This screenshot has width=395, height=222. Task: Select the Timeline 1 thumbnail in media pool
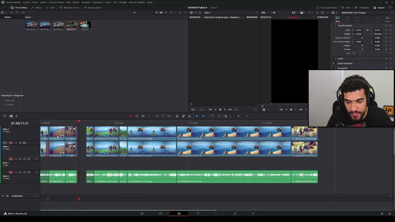(85, 26)
